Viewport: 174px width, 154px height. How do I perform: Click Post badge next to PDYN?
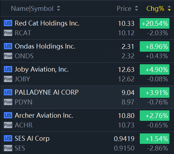coord(8,102)
